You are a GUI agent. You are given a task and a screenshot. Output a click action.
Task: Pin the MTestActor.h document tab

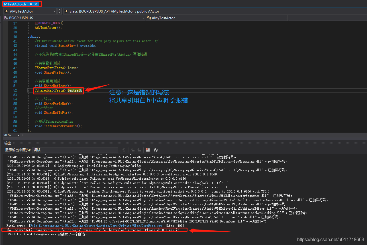(31, 4)
